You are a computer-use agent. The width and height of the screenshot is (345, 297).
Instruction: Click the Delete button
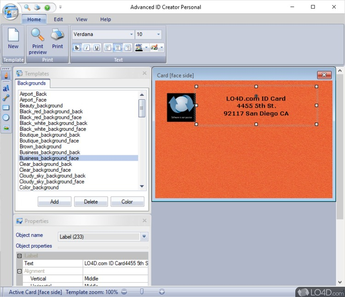point(91,201)
